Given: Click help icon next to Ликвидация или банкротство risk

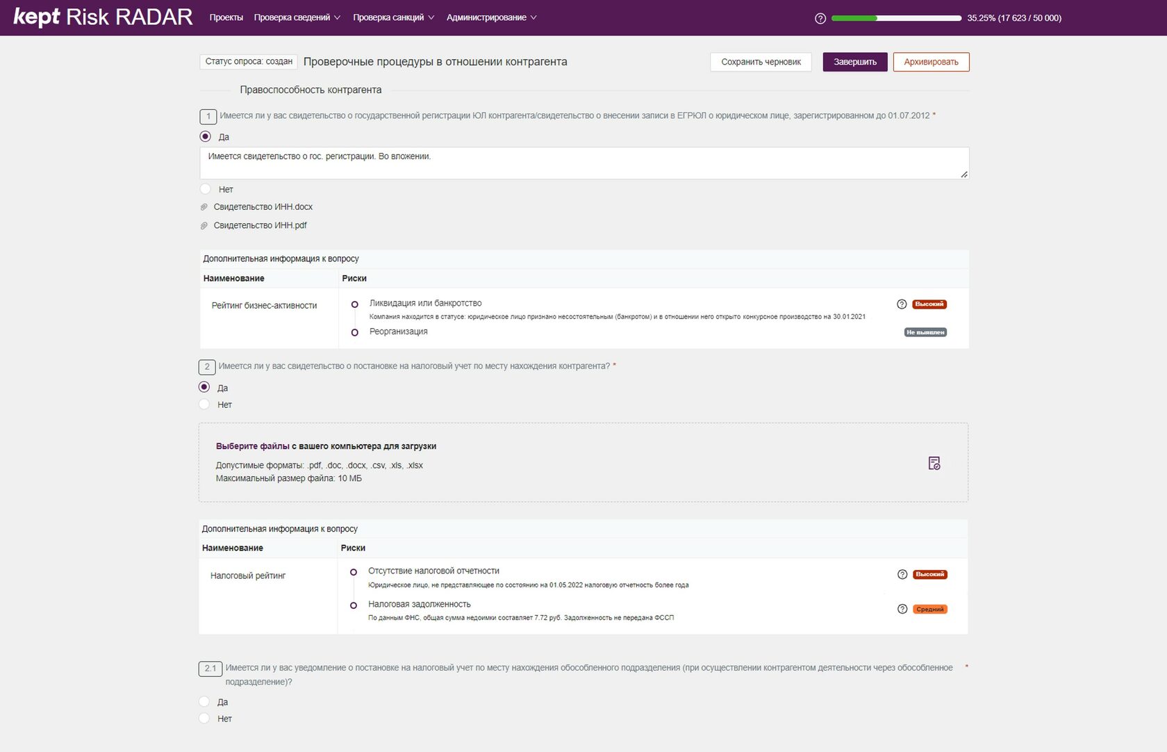Looking at the screenshot, I should click(902, 304).
